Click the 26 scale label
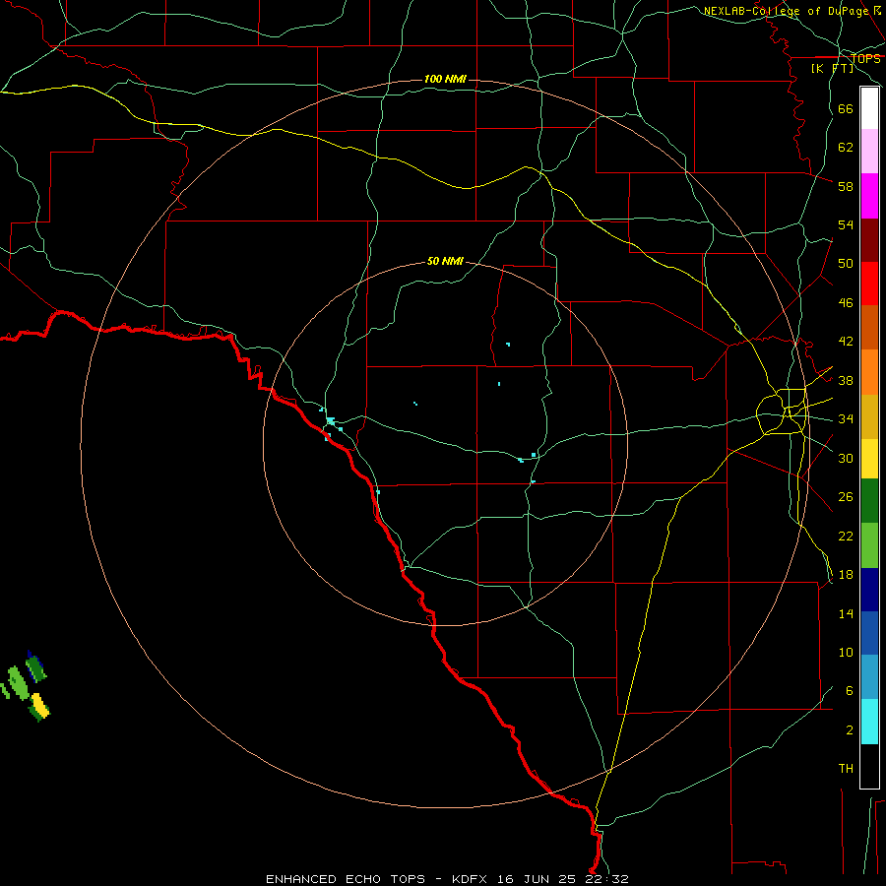Image resolution: width=886 pixels, height=886 pixels. (846, 497)
